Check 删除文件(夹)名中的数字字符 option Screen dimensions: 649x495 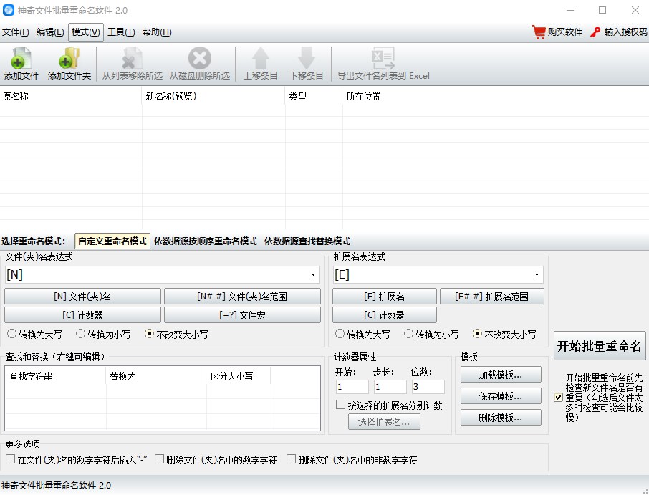click(160, 459)
